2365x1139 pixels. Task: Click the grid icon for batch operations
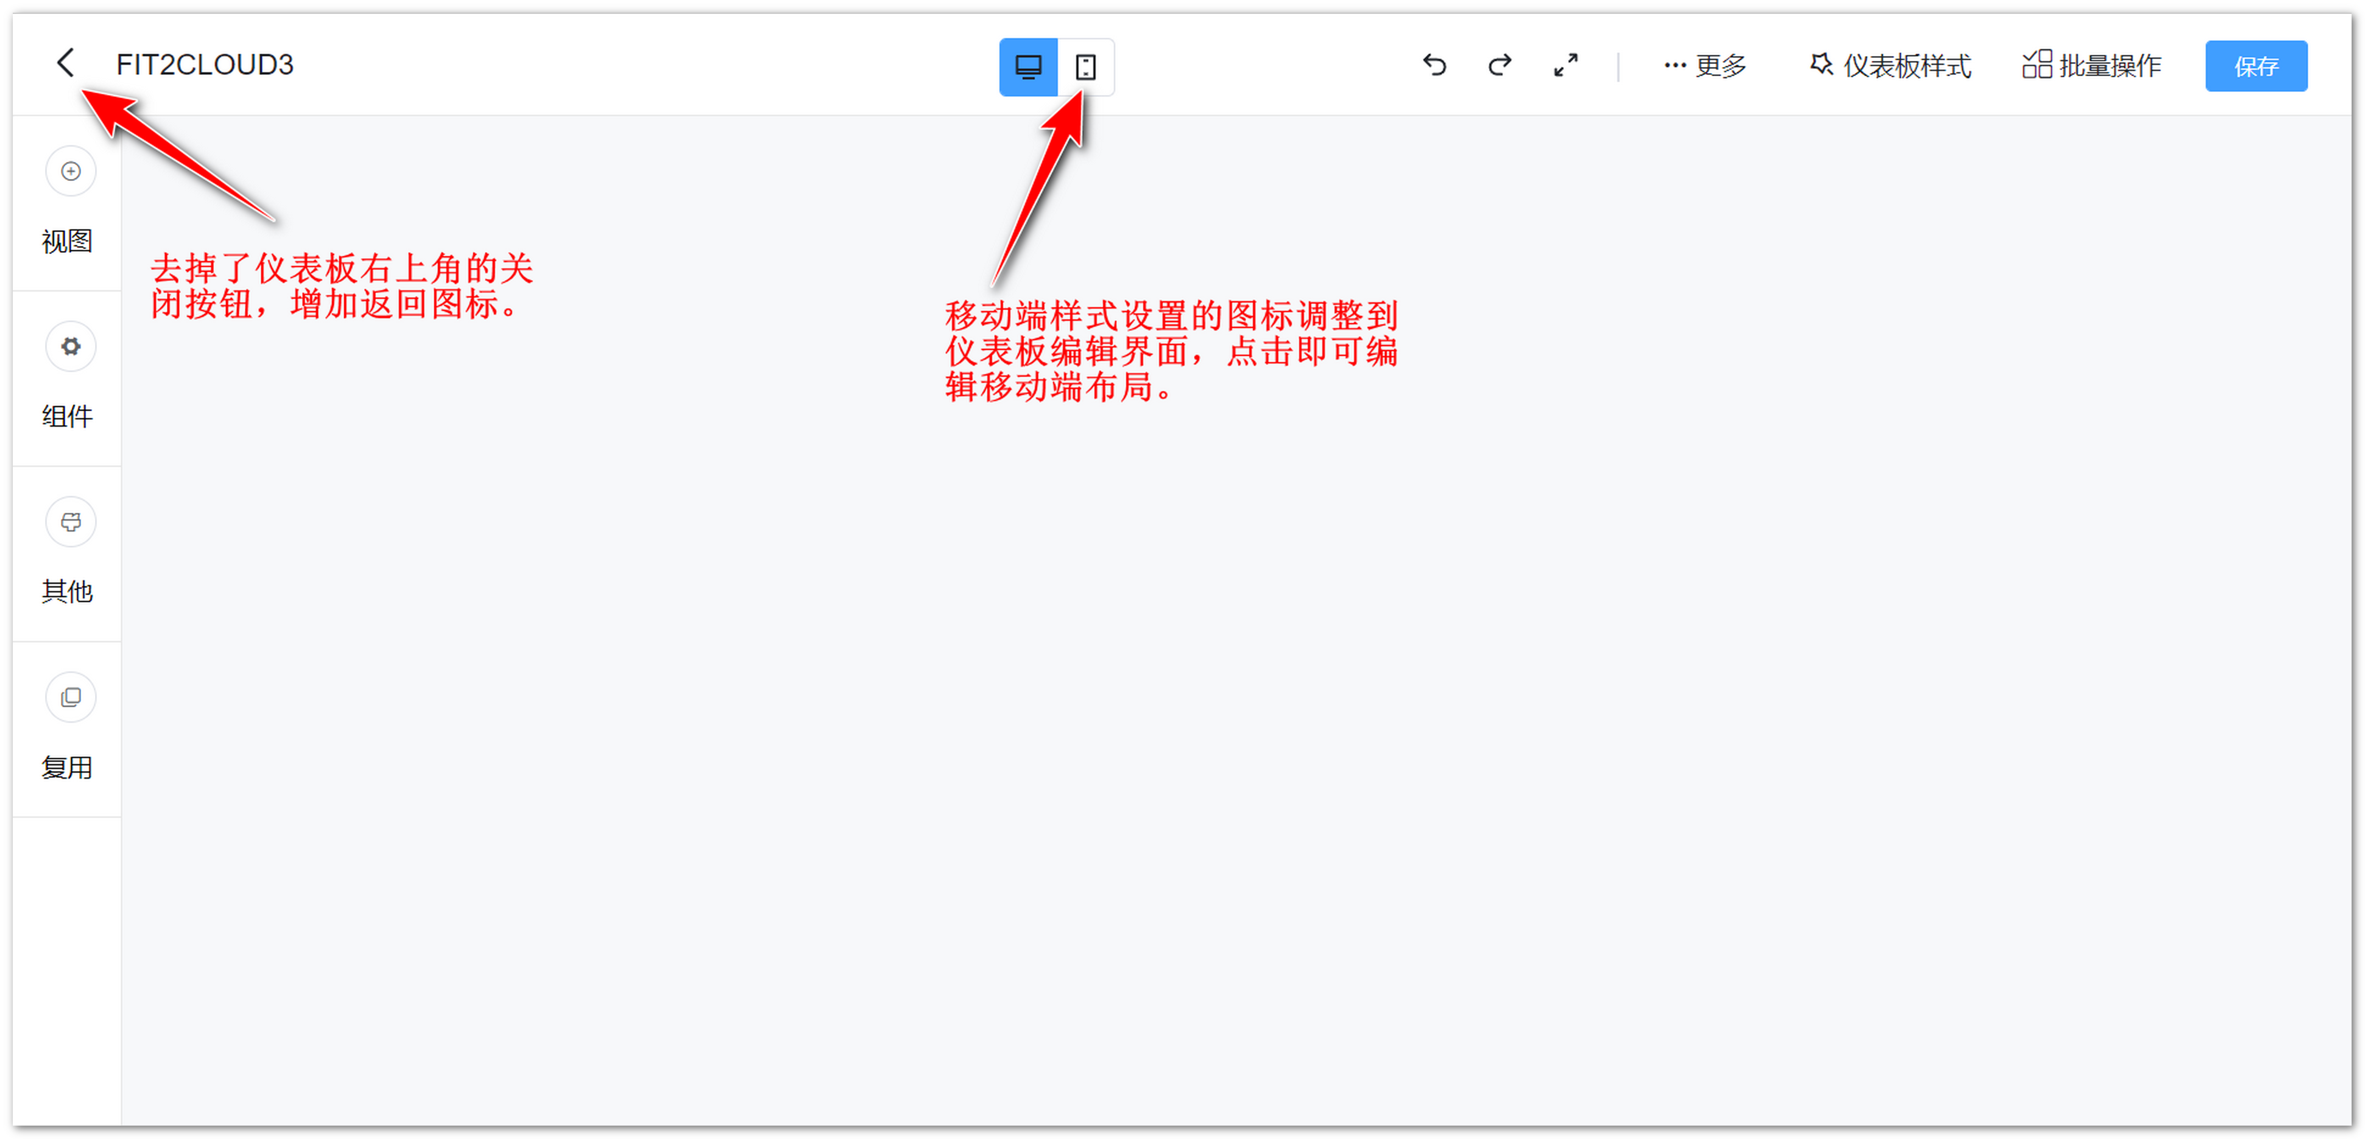tap(2036, 65)
